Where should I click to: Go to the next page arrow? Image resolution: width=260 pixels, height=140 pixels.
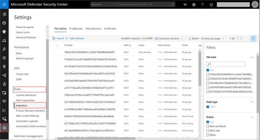tap(241, 38)
